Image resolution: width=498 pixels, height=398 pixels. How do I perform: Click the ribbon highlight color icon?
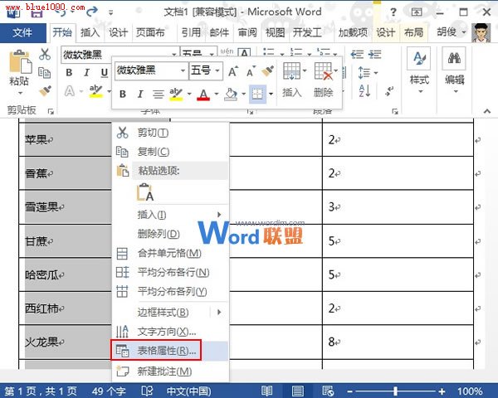(x=95, y=91)
